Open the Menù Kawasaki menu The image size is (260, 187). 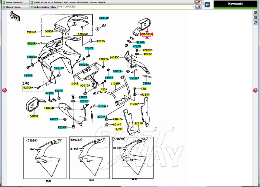(x=15, y=2)
